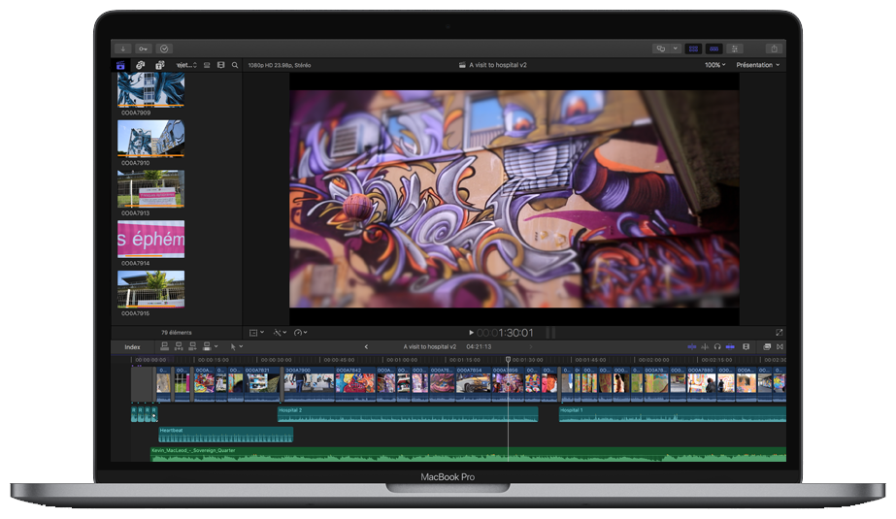Select the Hospital 1 audio clip
This screenshot has height=519, width=896.
pos(673,414)
